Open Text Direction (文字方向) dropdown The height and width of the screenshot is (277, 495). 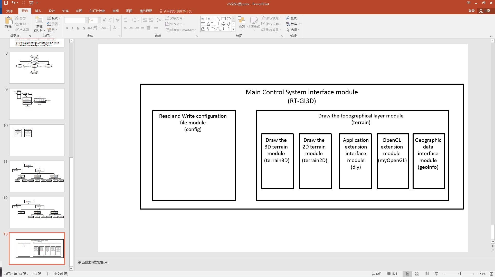tap(175, 18)
